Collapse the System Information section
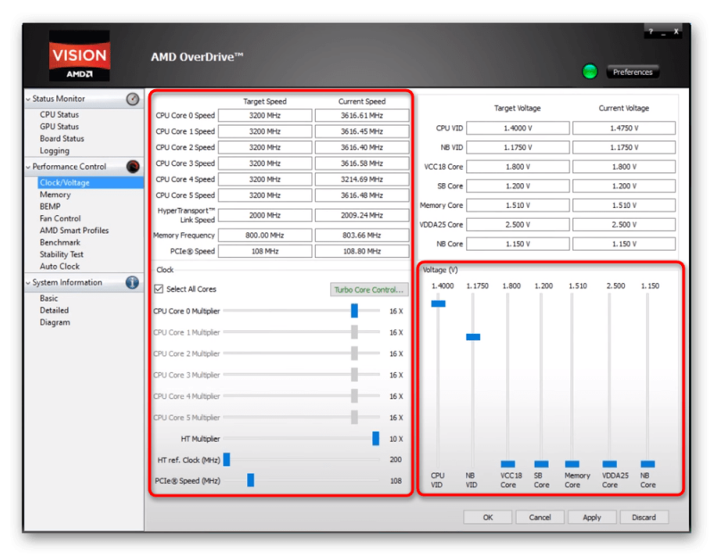 tap(29, 282)
